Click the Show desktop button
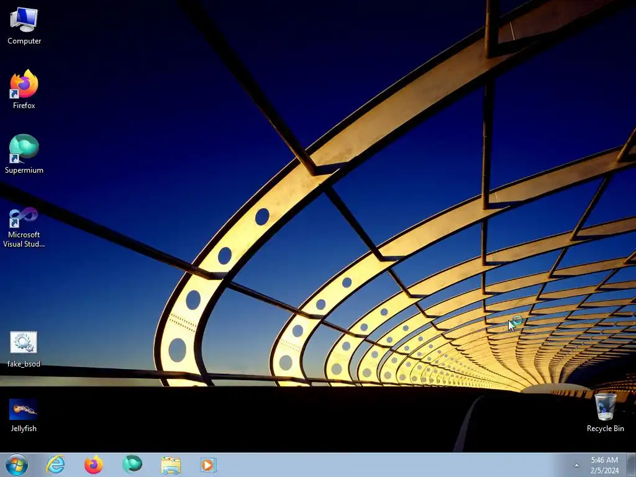This screenshot has height=477, width=636. [632, 465]
